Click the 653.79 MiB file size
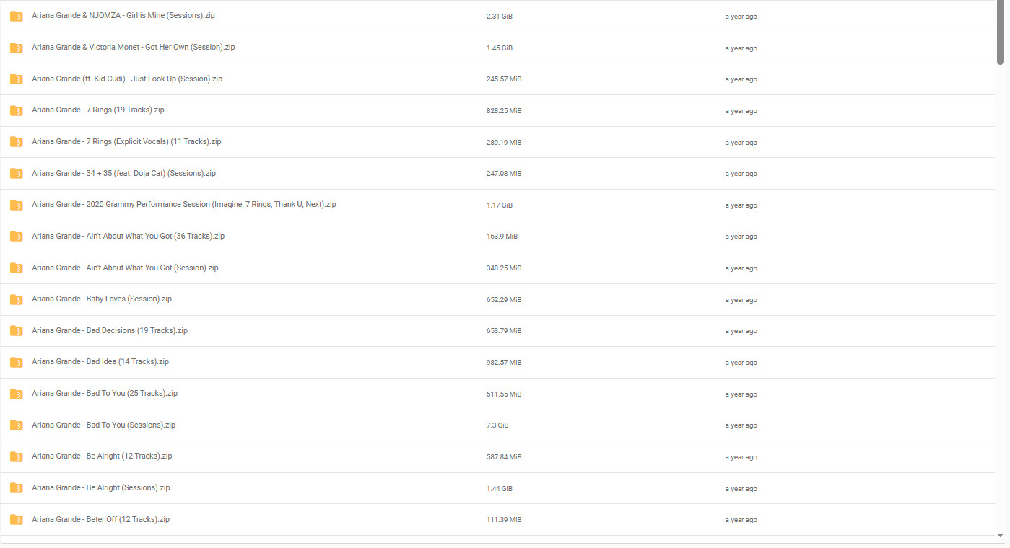 (504, 331)
